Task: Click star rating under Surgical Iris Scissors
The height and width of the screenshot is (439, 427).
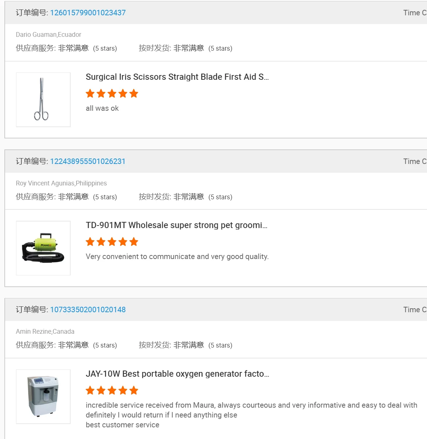Action: (x=112, y=94)
